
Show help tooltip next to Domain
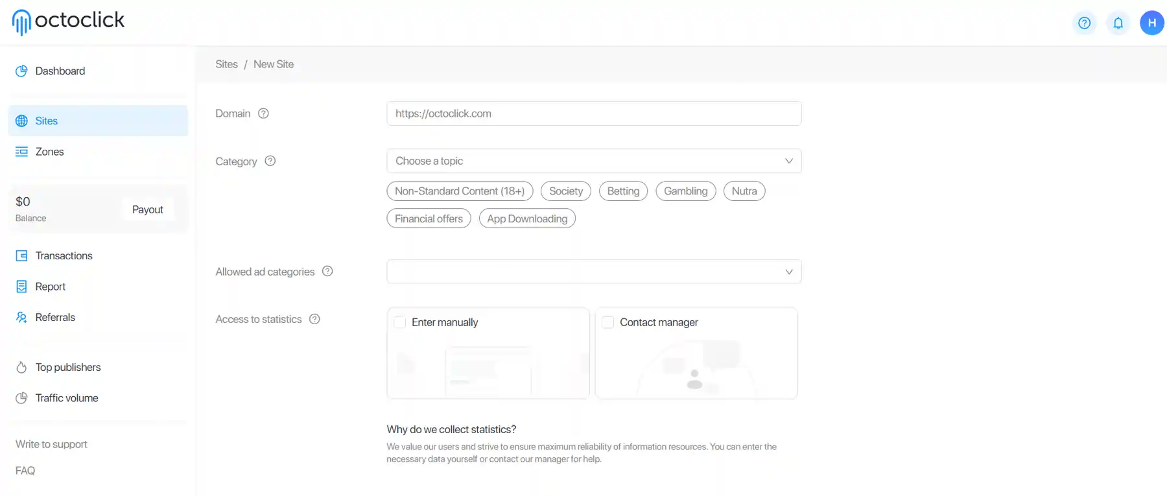point(263,113)
